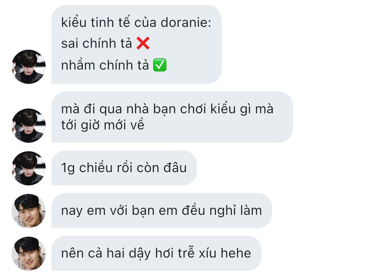Image resolution: width=371 pixels, height=274 pixels.
Task: Open avatar beside the 'nhầm chính tả' message
Action: click(29, 66)
